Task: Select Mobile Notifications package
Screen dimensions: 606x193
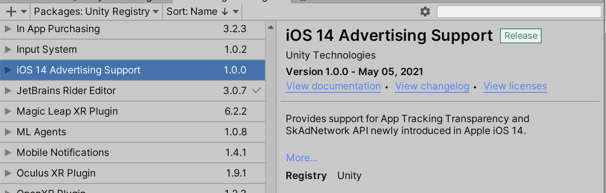Action: [132, 153]
